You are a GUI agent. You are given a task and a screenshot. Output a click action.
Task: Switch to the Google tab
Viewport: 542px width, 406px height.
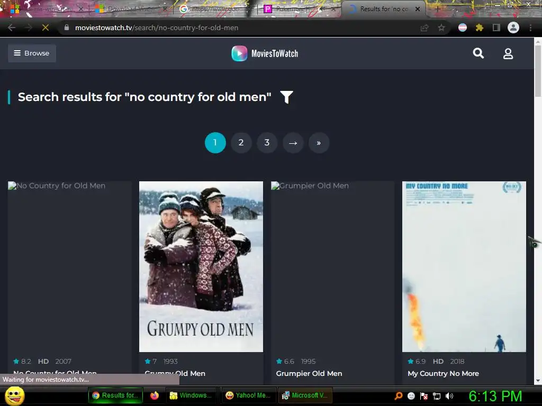tap(214, 9)
